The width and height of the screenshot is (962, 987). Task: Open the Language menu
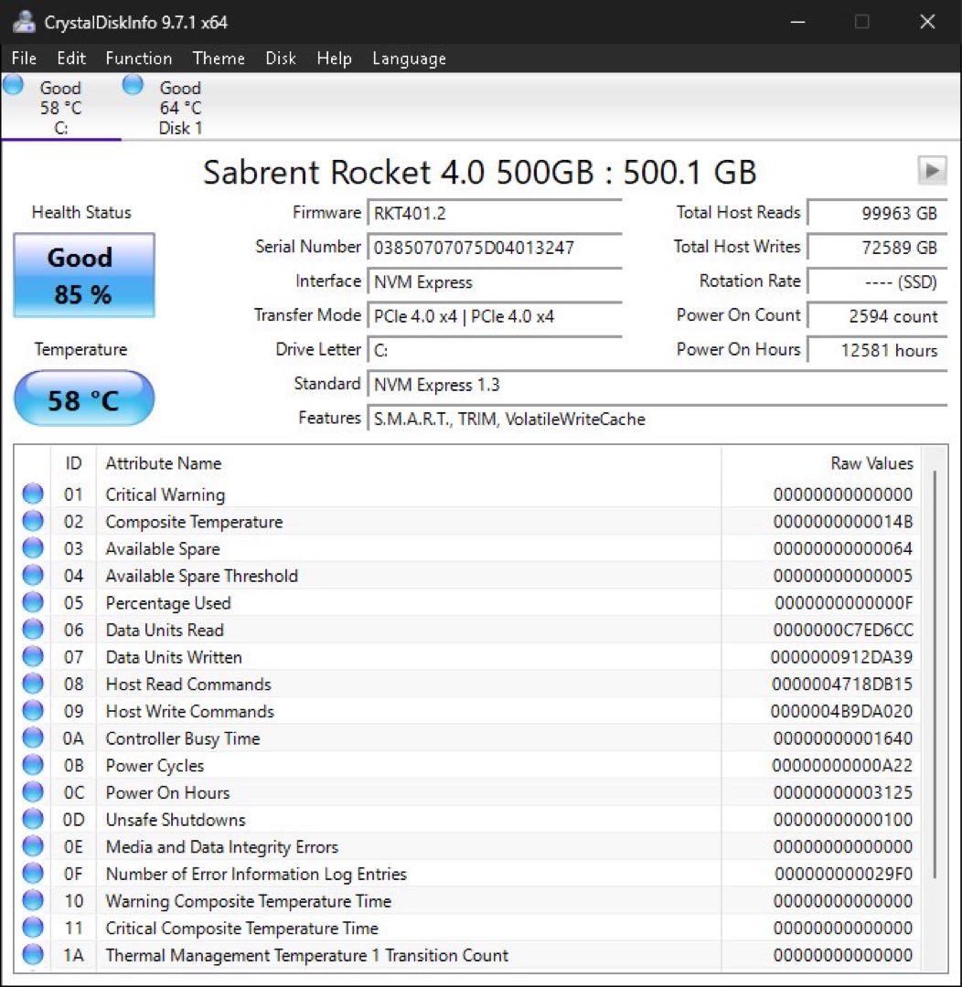409,58
